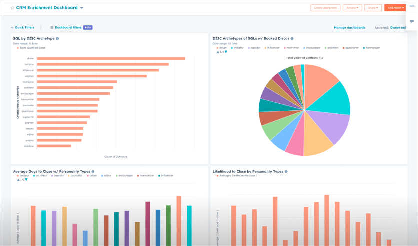Click 'Likelihood to Close by Personality Types' title

pos(248,172)
